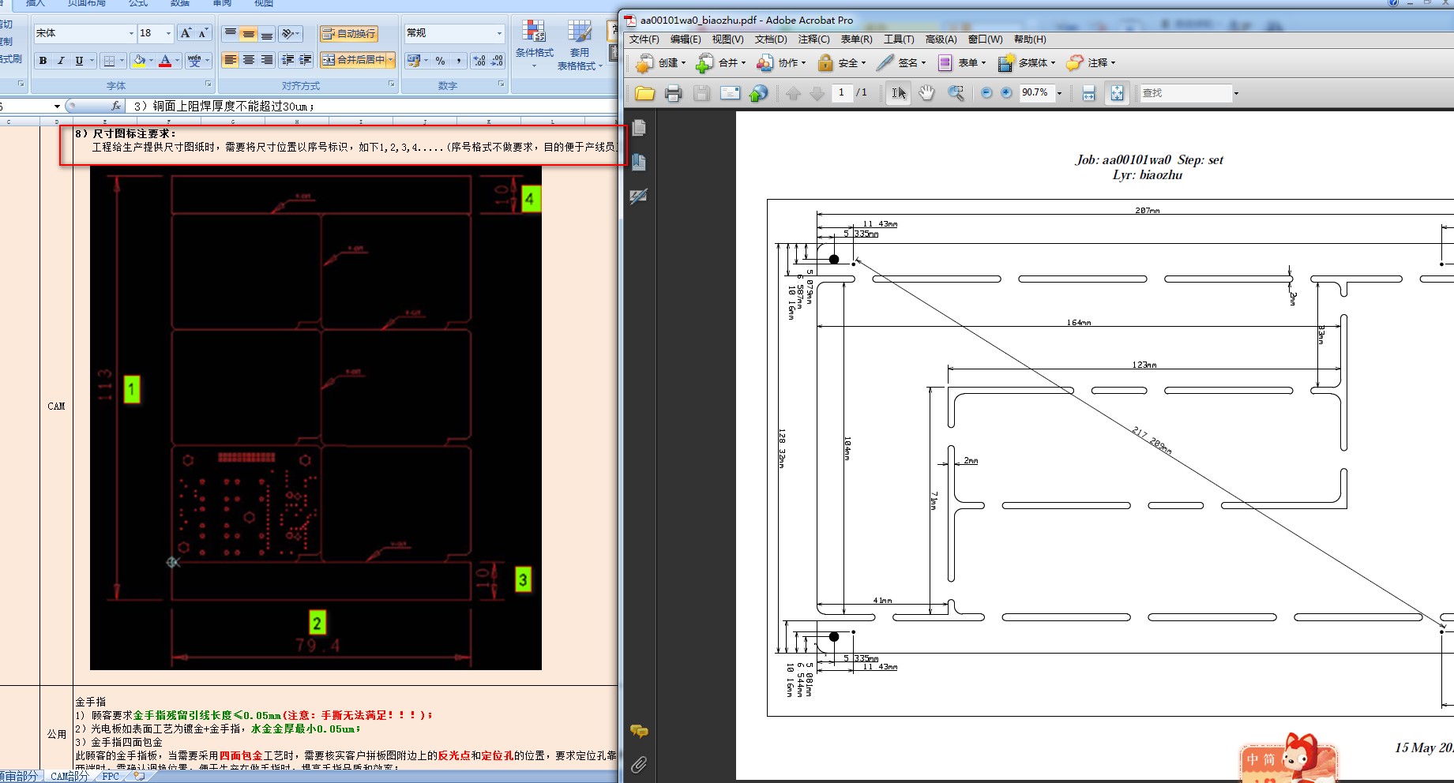Toggle Italic formatting in Excel ribbon
The width and height of the screenshot is (1454, 783).
coord(61,61)
